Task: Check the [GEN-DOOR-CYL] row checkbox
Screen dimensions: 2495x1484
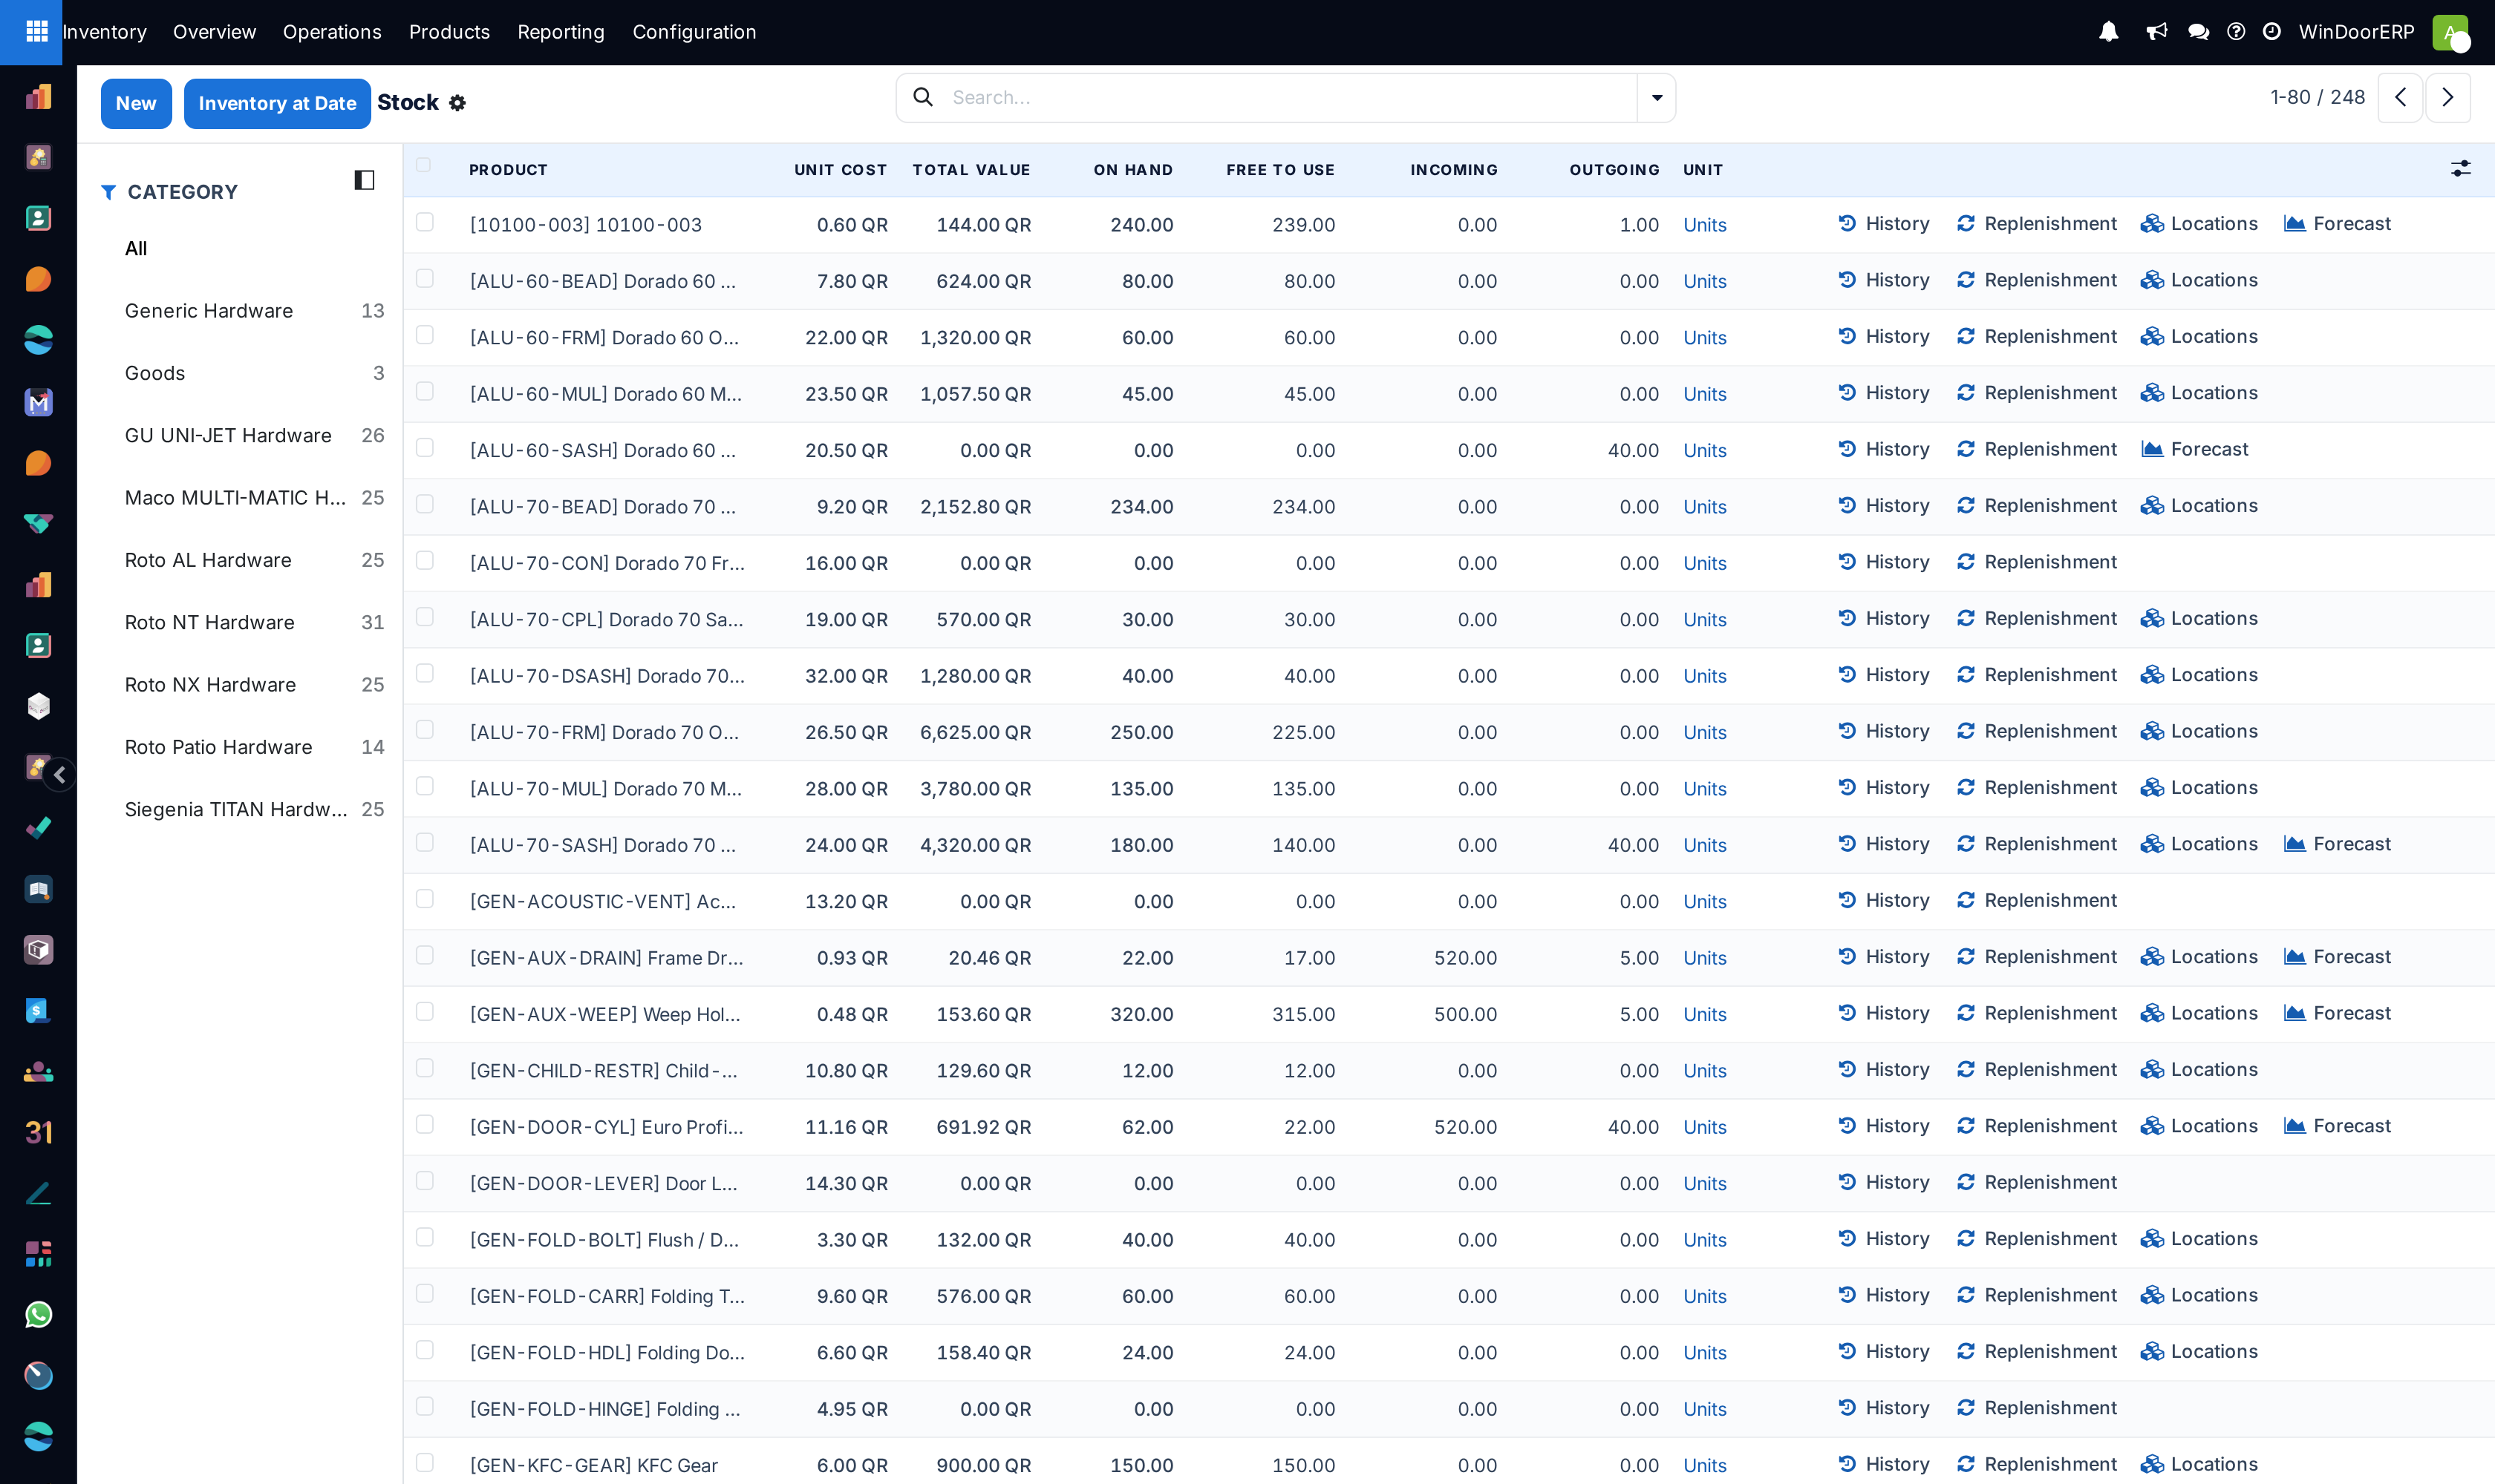Action: click(424, 1124)
